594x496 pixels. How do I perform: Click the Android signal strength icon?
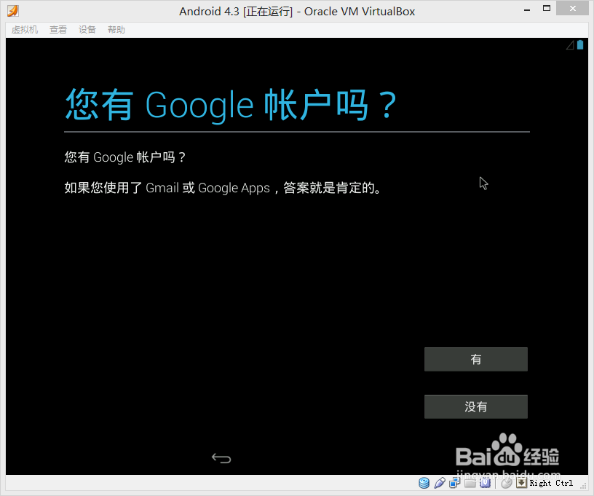pos(570,45)
